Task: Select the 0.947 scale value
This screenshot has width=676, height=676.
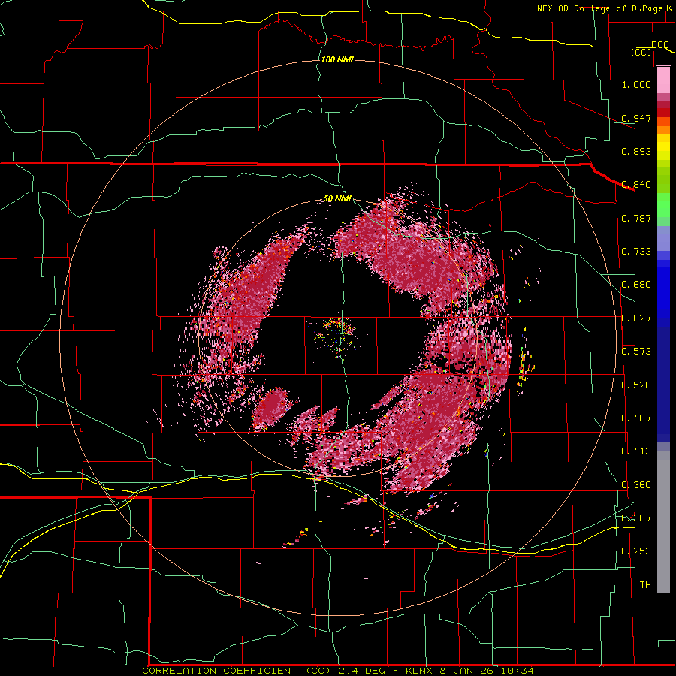Action: tap(636, 118)
